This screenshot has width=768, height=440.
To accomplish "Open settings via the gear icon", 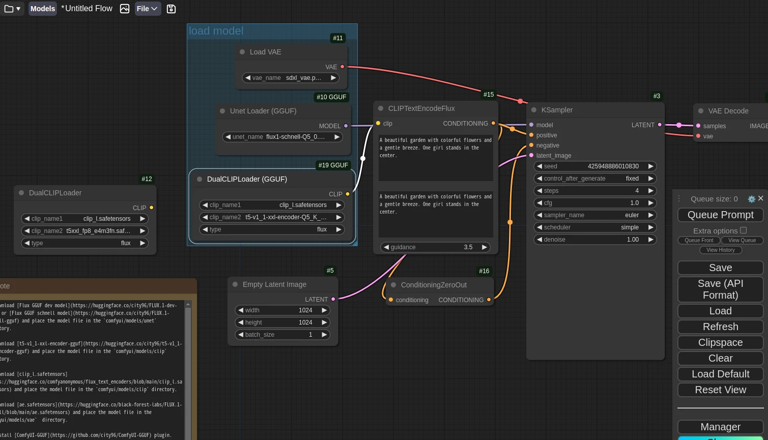I will pyautogui.click(x=751, y=199).
